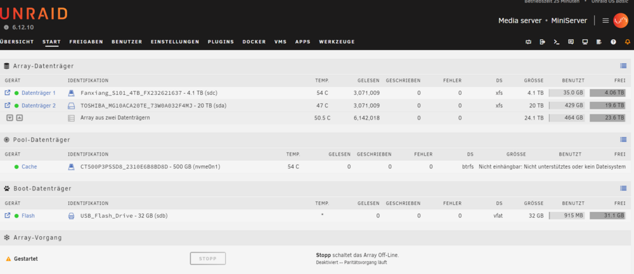The image size is (634, 274).
Task: Go to ÜBERSICHT tab
Action: tap(17, 42)
